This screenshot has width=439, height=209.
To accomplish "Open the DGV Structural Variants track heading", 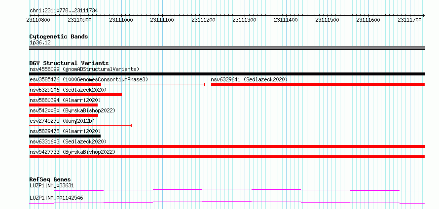I will click(69, 63).
